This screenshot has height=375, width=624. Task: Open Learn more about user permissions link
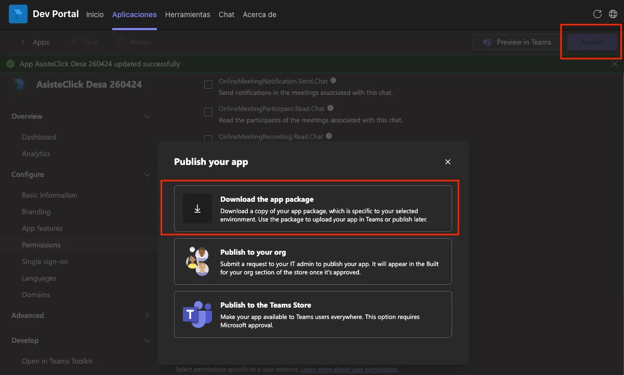(x=350, y=369)
